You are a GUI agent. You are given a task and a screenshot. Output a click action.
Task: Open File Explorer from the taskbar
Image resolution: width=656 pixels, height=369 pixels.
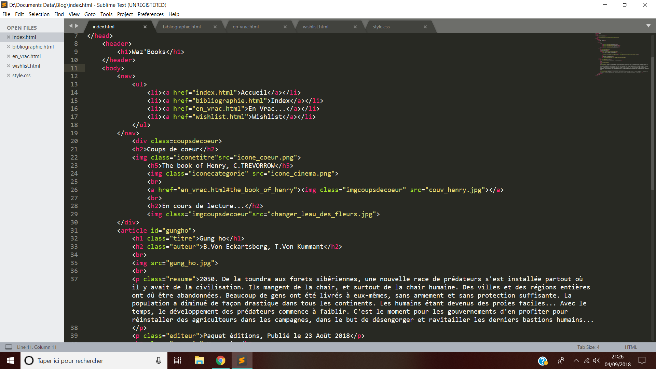click(199, 360)
